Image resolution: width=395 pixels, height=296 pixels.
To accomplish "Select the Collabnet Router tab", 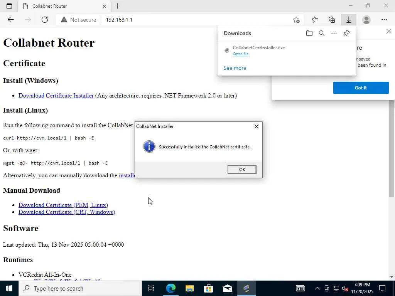I will [64, 6].
